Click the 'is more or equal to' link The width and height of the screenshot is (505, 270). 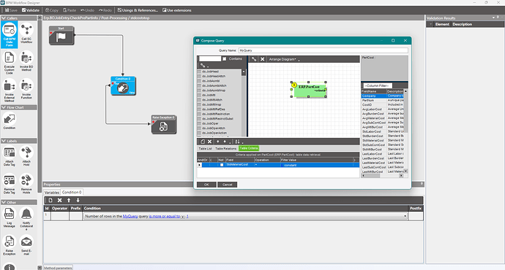(164, 217)
